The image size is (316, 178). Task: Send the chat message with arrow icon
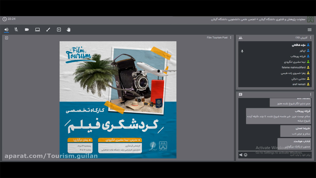pyautogui.click(x=240, y=155)
